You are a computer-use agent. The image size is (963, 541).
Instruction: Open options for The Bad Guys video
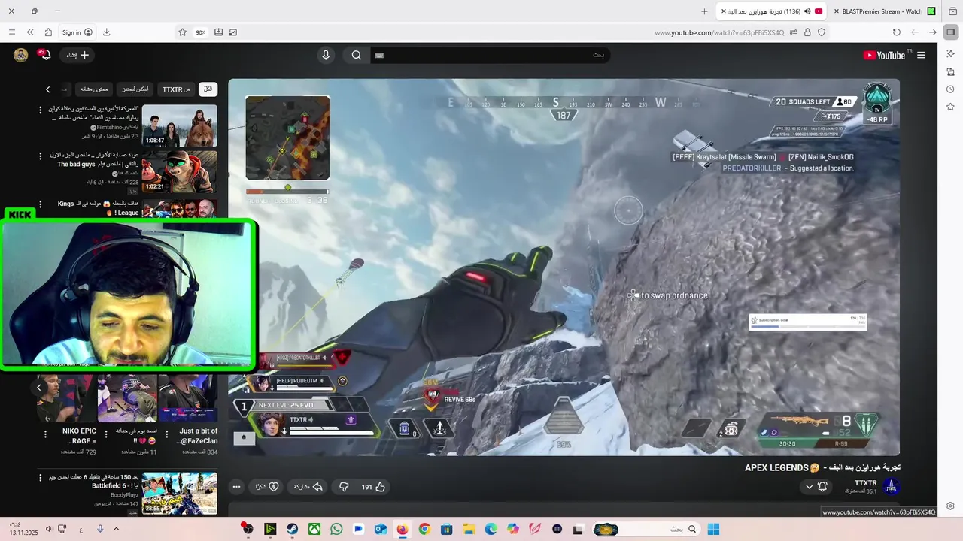pyautogui.click(x=41, y=156)
